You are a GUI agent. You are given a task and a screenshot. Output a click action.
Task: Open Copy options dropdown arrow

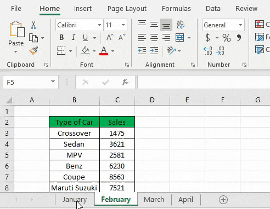(x=42, y=38)
